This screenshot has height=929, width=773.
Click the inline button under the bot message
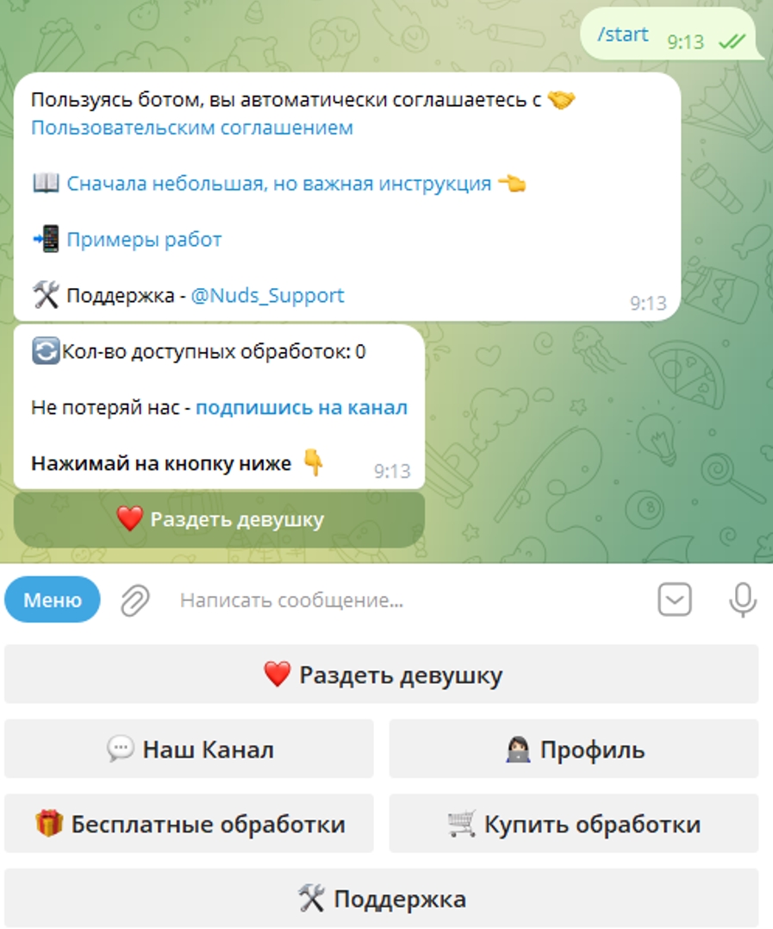click(219, 519)
